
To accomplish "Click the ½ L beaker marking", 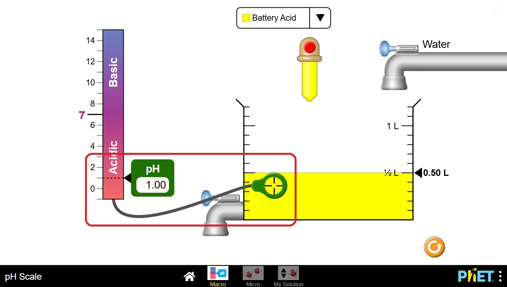I will pos(391,173).
